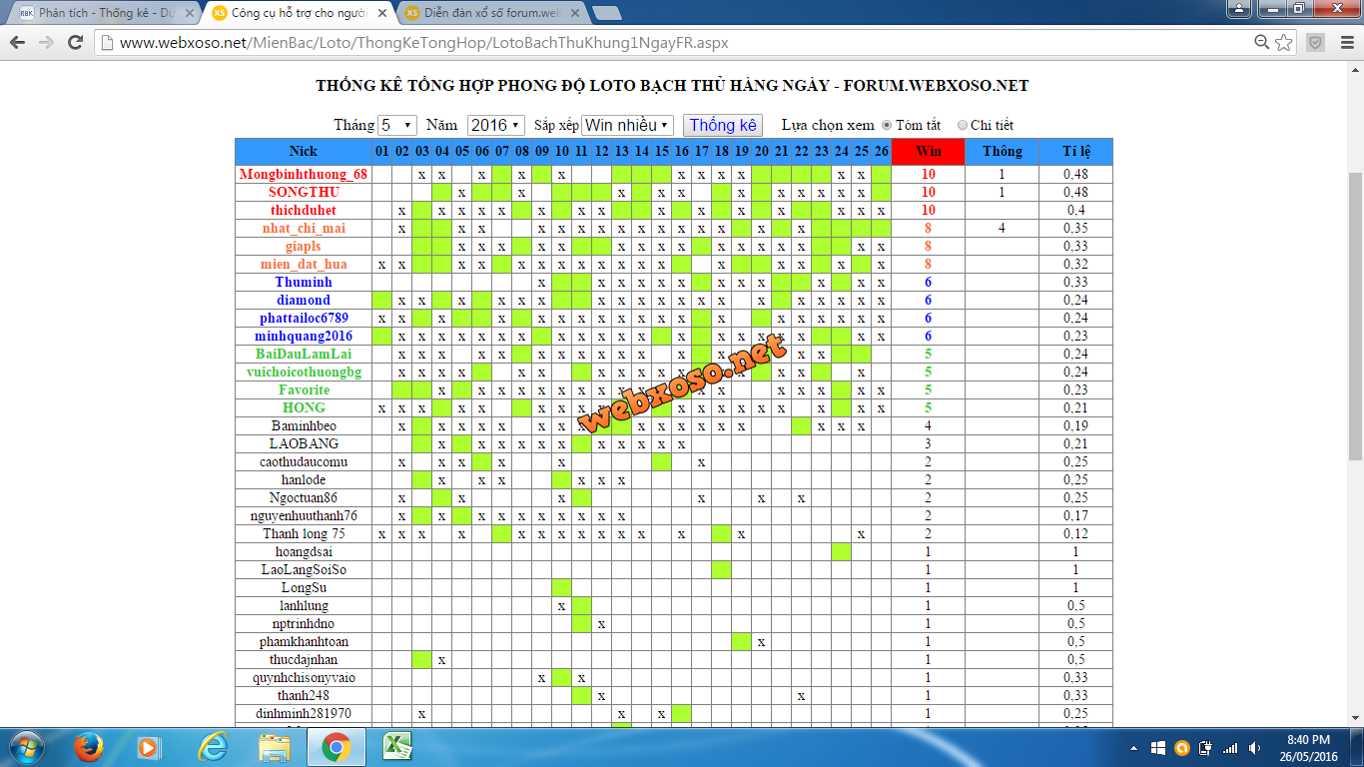Select the 'Chi tiết' radio button
The height and width of the screenshot is (767, 1364).
click(963, 126)
